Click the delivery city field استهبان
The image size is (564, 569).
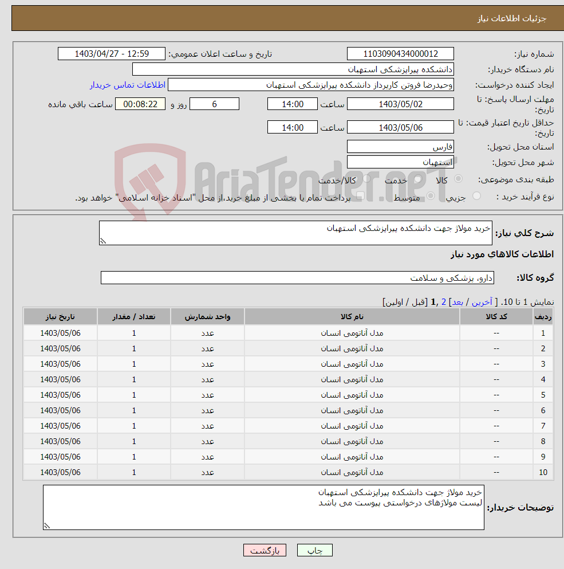400,162
